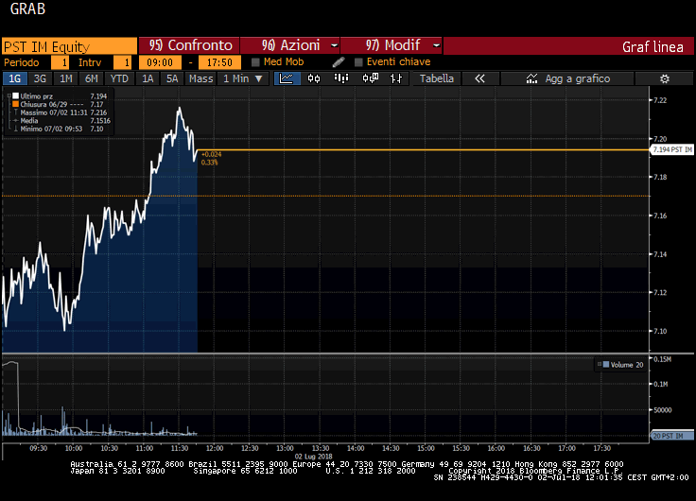The height and width of the screenshot is (501, 696).
Task: Click the 17:50 end time field
Action: point(219,62)
